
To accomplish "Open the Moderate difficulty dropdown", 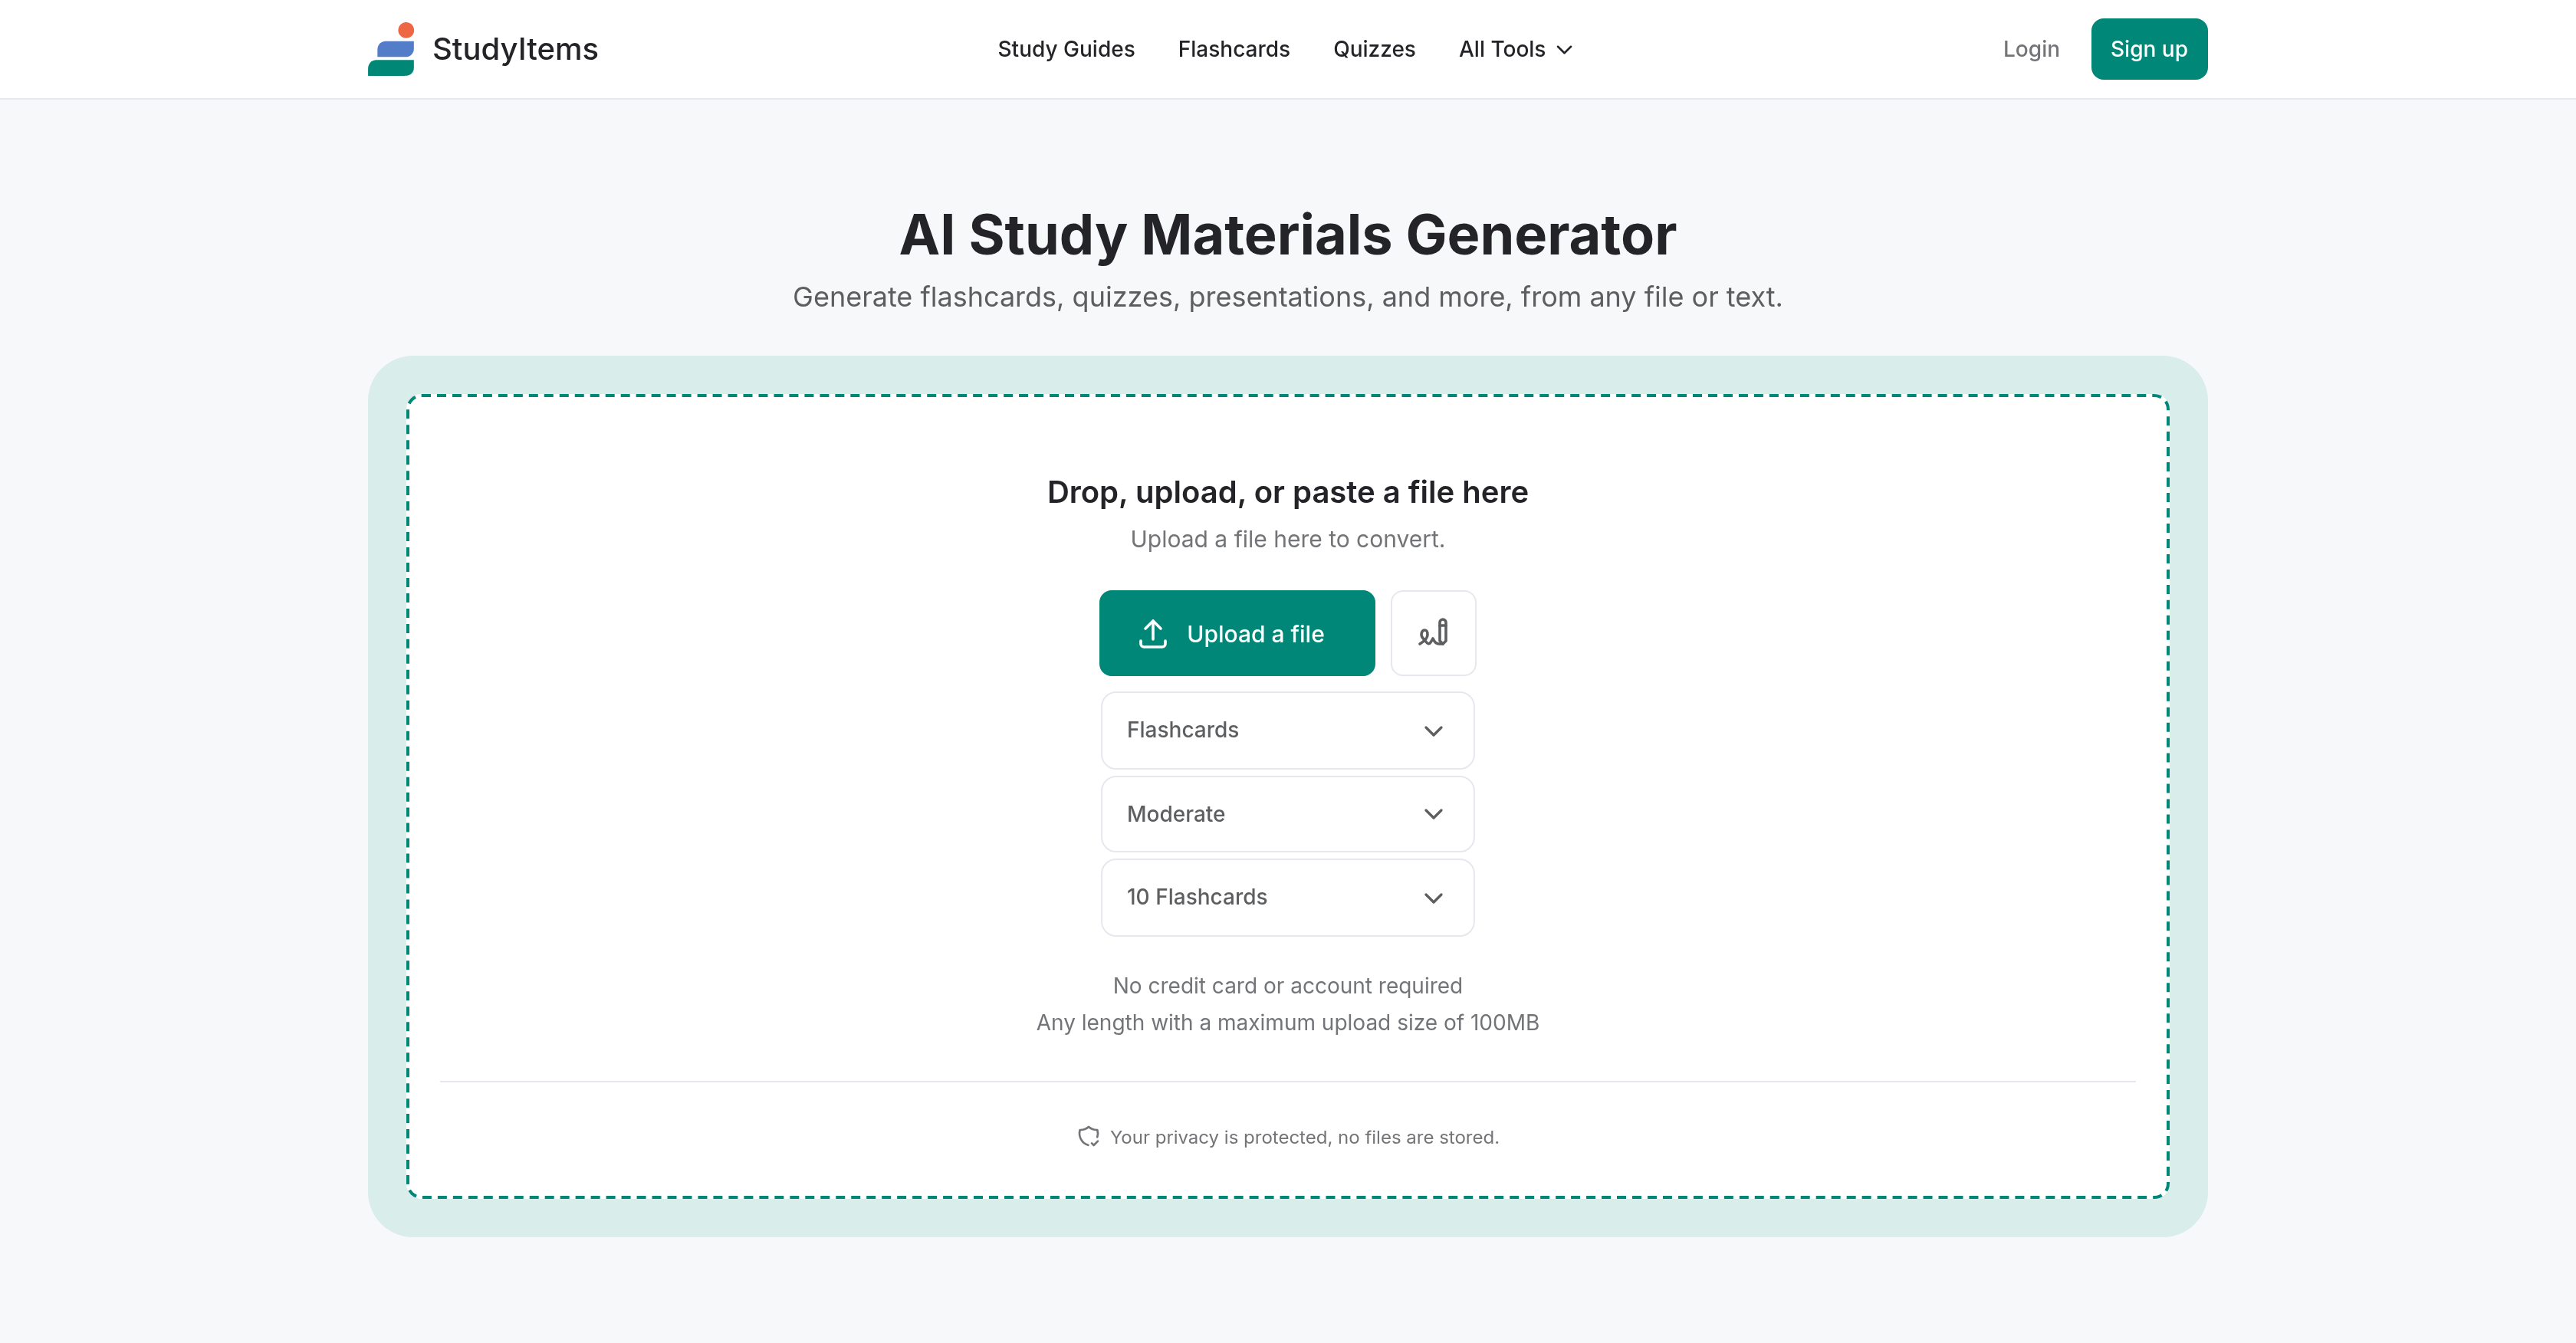I will (x=1287, y=814).
